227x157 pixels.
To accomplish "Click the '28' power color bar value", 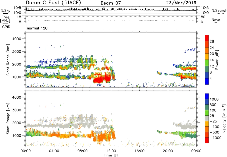I will (x=212, y=41).
